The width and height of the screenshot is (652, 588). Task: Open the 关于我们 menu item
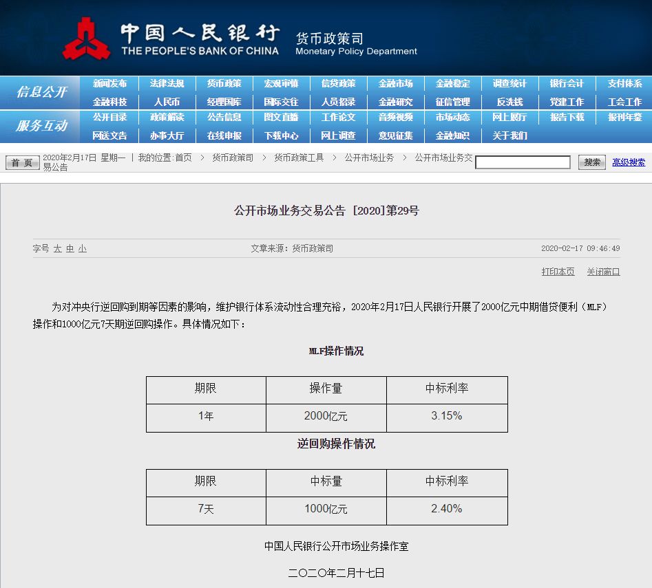[x=509, y=135]
